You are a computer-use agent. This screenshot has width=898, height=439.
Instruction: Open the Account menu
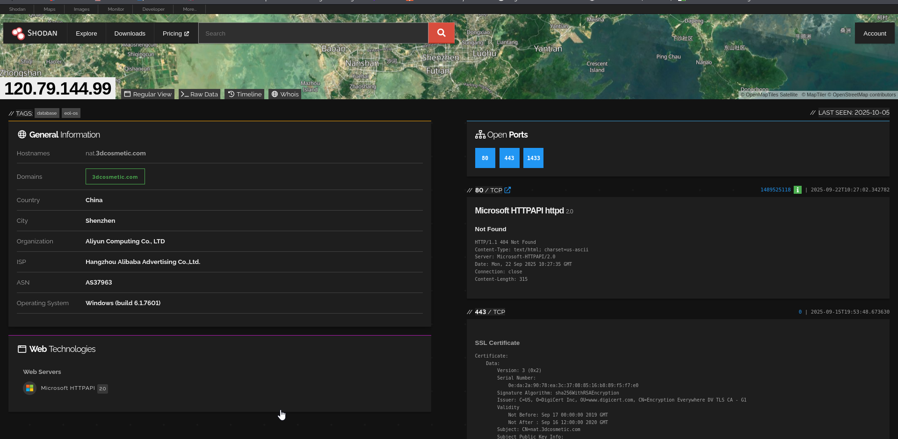click(875, 33)
